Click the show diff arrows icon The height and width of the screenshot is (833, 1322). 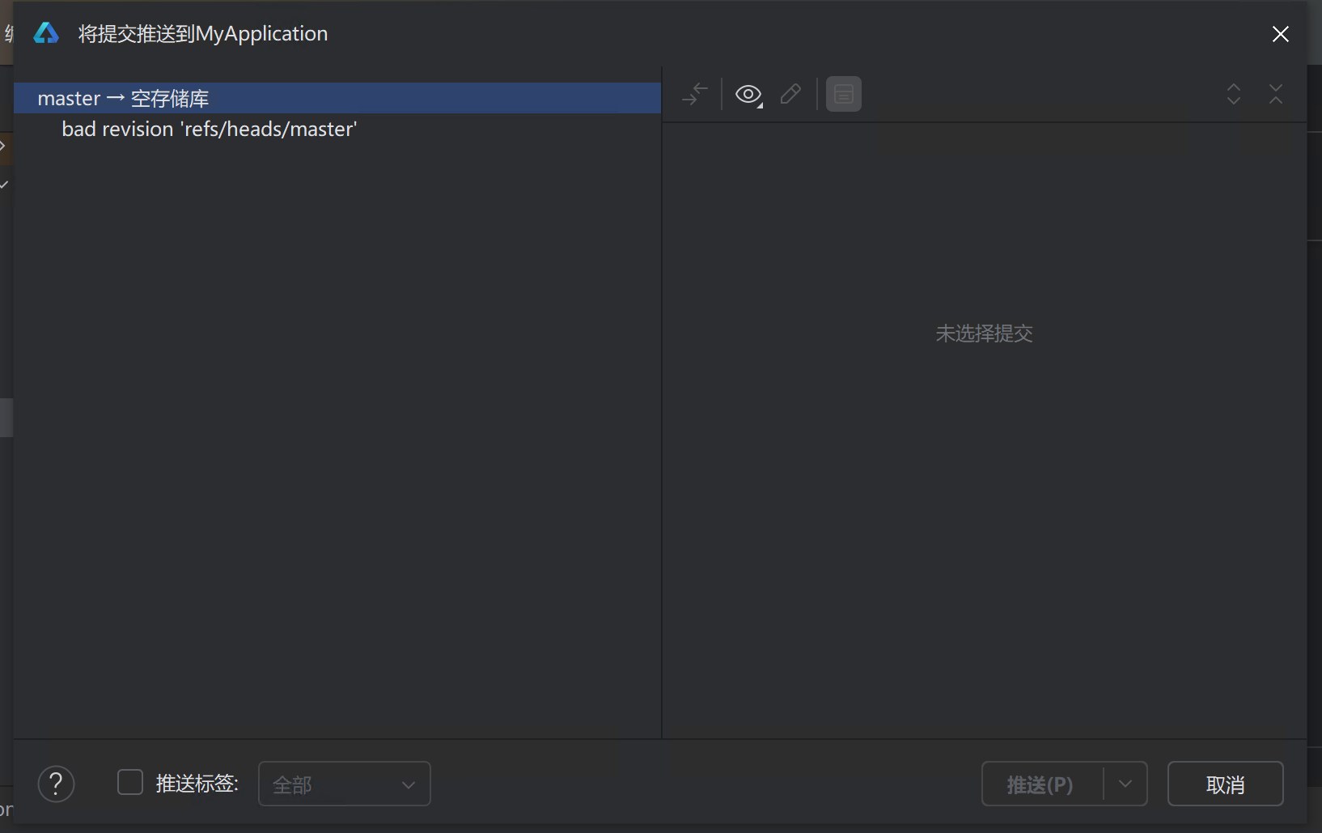click(x=694, y=95)
